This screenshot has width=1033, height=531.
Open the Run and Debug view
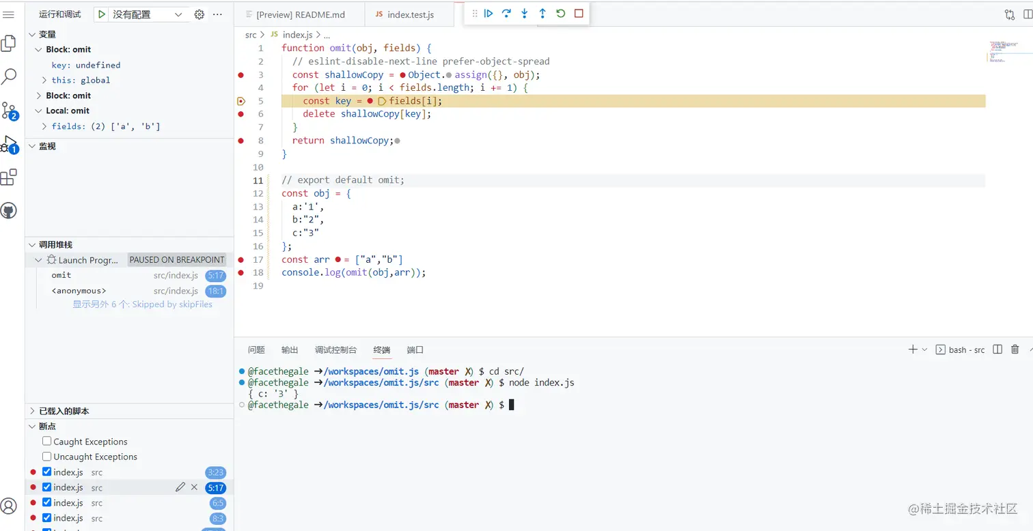pos(10,145)
